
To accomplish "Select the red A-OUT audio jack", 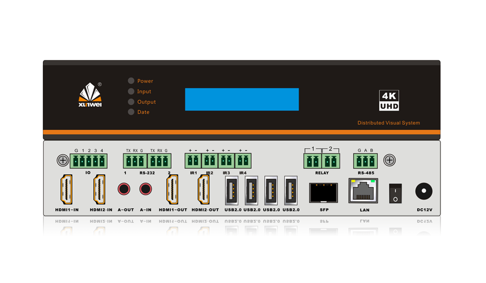I will [x=124, y=190].
